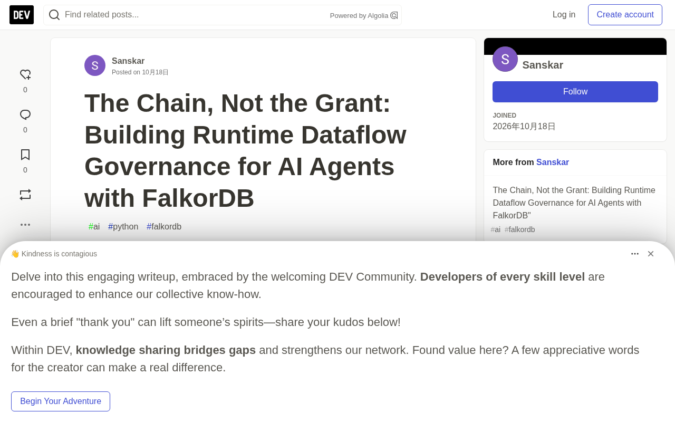Open the Sanskar profile name in the sidebar card
This screenshot has width=675, height=422.
543,65
